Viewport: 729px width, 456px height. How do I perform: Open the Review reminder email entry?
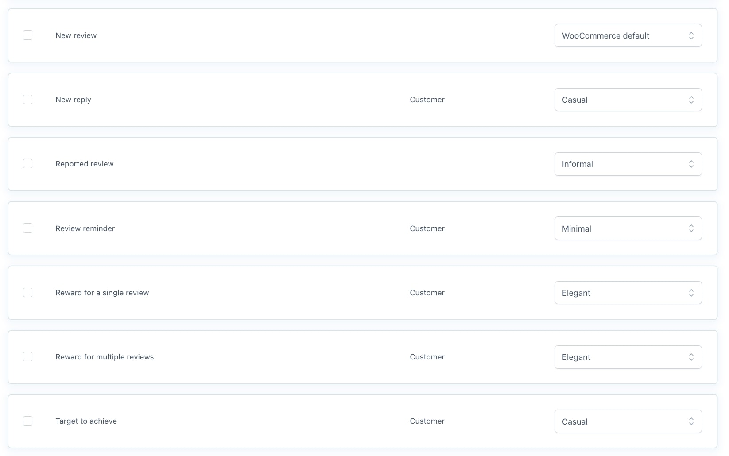(85, 228)
